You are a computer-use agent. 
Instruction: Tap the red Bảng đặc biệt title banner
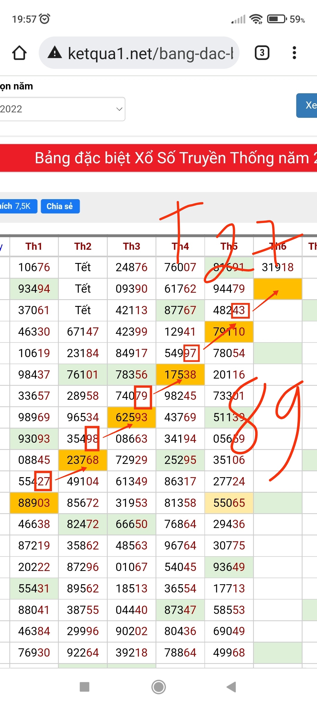point(158,158)
